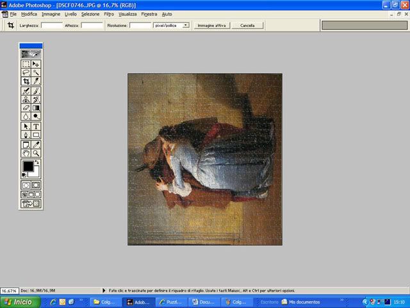Viewport: 410px width, 308px height.
Task: Switch to Standard Screen mode
Action: (x=24, y=194)
